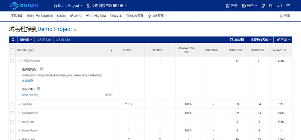Open 设置 settings gear
Image resolution: width=301 pixels, height=140 pixels.
(x=285, y=16)
